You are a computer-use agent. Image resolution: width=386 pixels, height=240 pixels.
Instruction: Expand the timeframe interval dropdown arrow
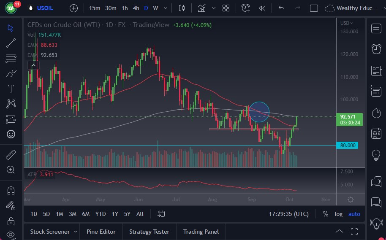[165, 8]
